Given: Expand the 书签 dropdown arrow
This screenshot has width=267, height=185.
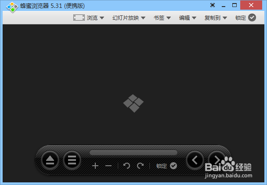Looking at the screenshot, I should pyautogui.click(x=169, y=18).
